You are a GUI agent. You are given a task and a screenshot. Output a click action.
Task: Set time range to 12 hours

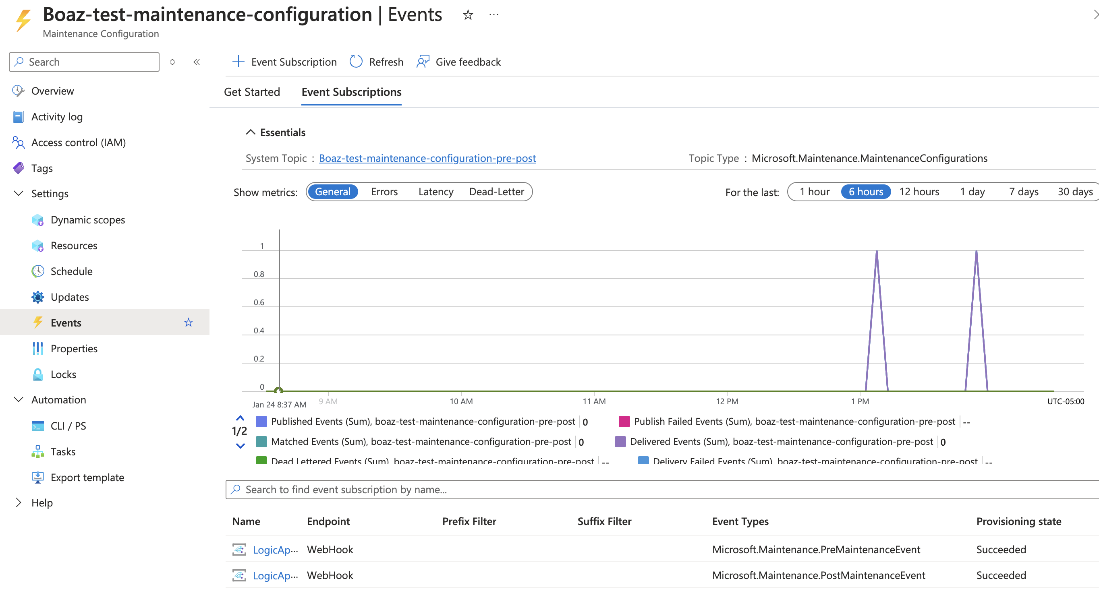919,192
